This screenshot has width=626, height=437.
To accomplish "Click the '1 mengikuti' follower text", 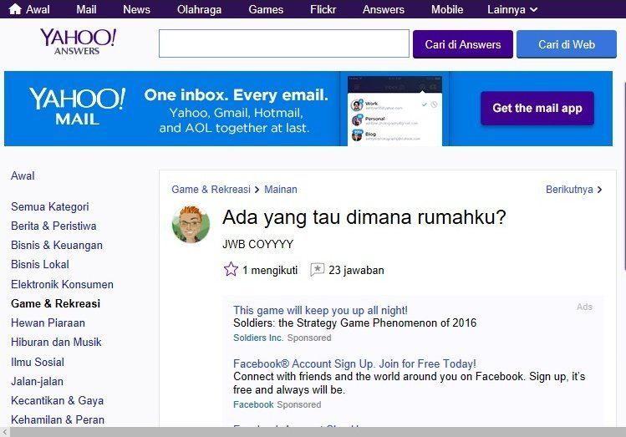I will [x=270, y=270].
